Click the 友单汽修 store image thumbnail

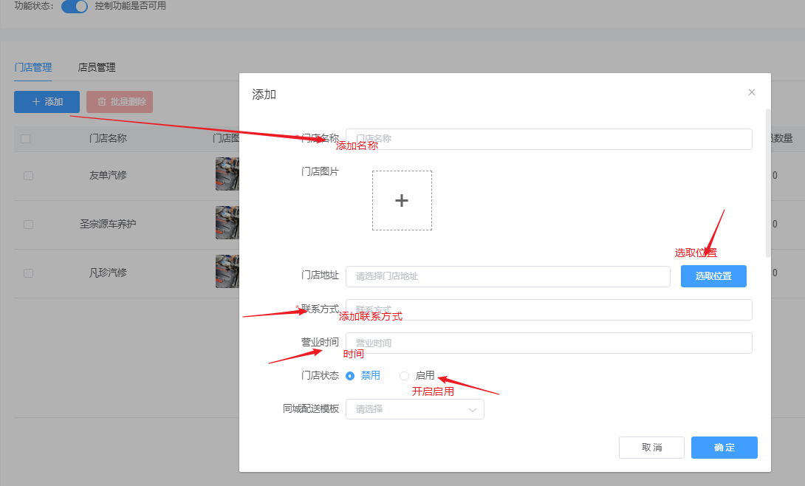227,175
